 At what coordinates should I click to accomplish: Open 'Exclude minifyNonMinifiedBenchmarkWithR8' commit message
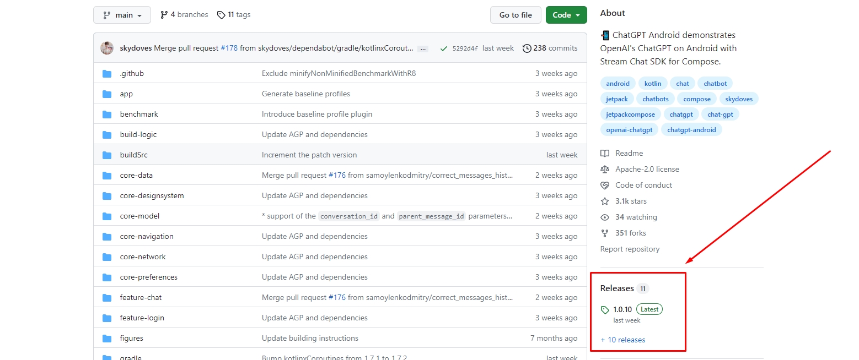[339, 73]
